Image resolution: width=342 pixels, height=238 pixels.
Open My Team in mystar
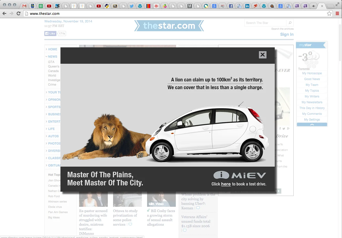312,85
